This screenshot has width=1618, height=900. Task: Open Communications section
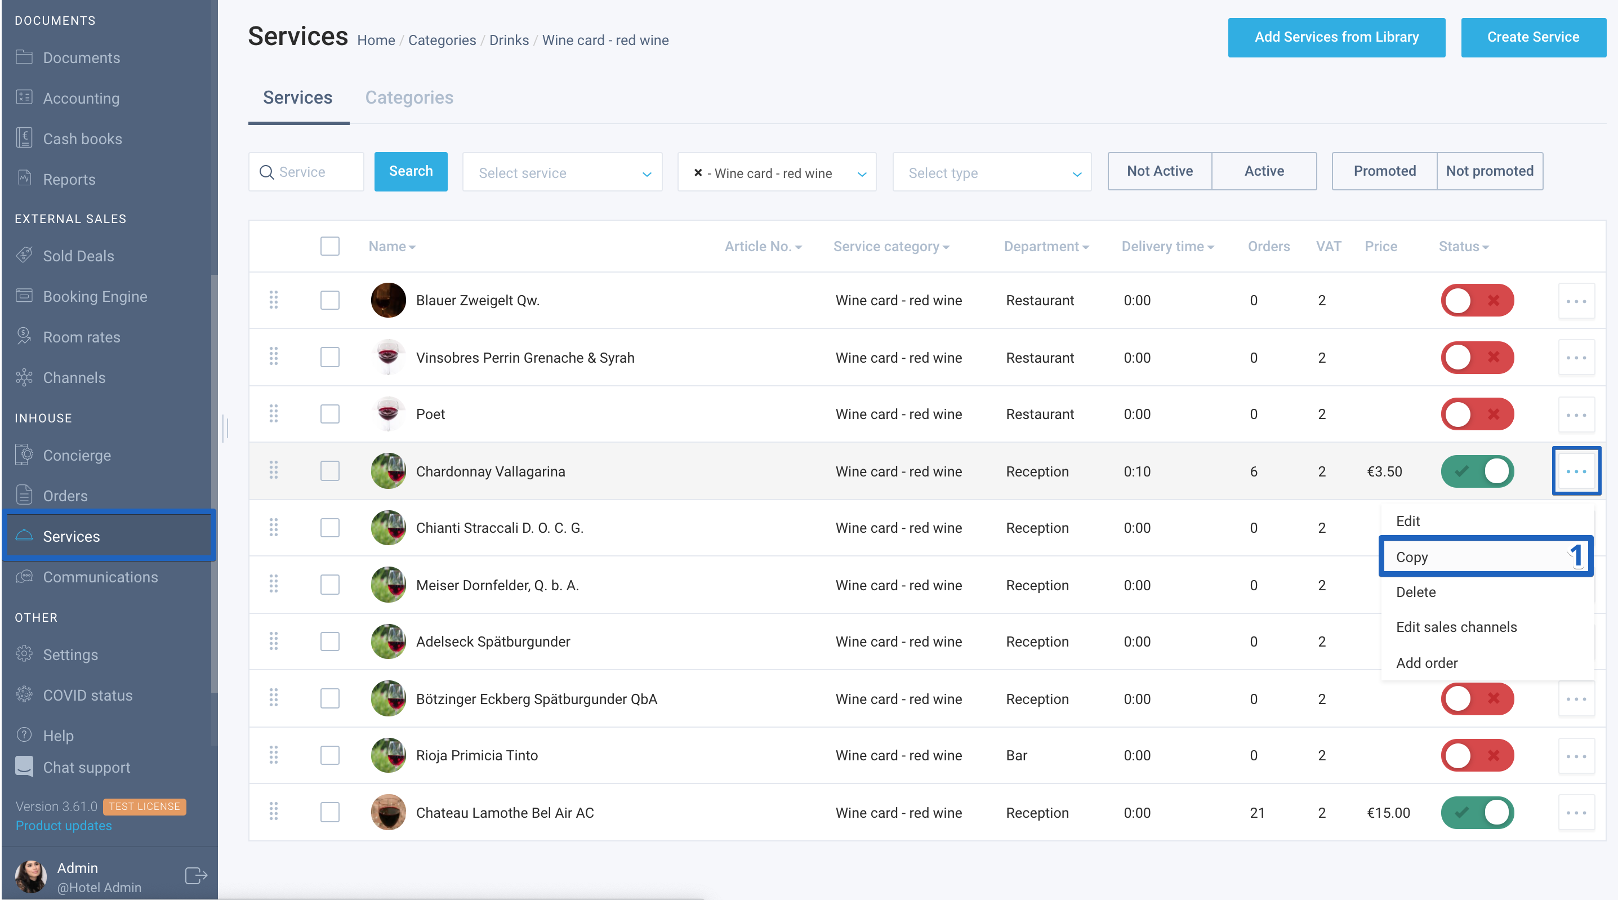coord(100,577)
